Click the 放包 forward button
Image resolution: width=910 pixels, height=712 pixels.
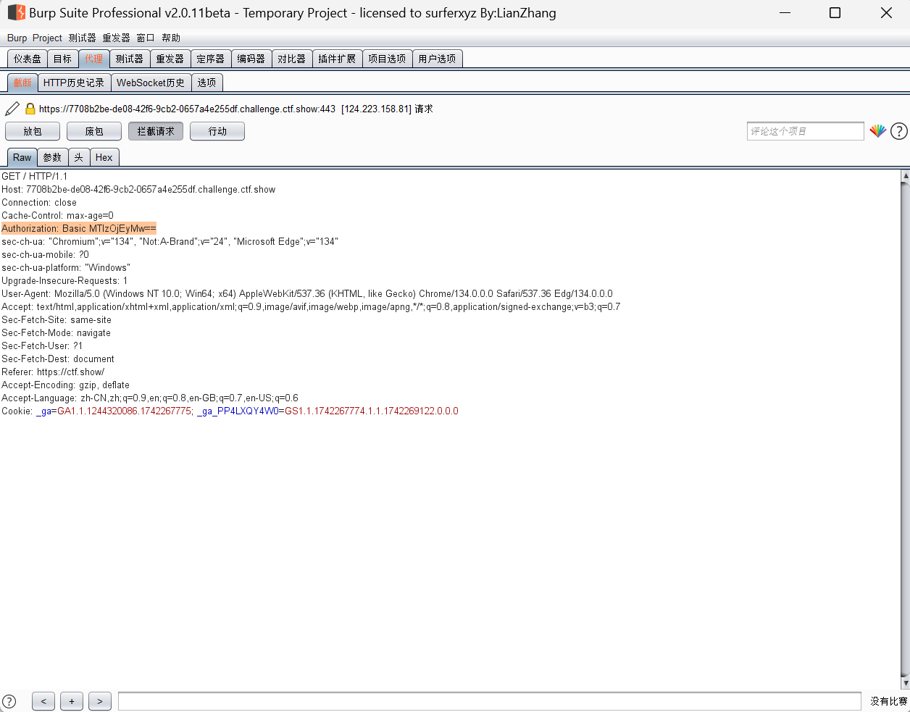tap(33, 131)
